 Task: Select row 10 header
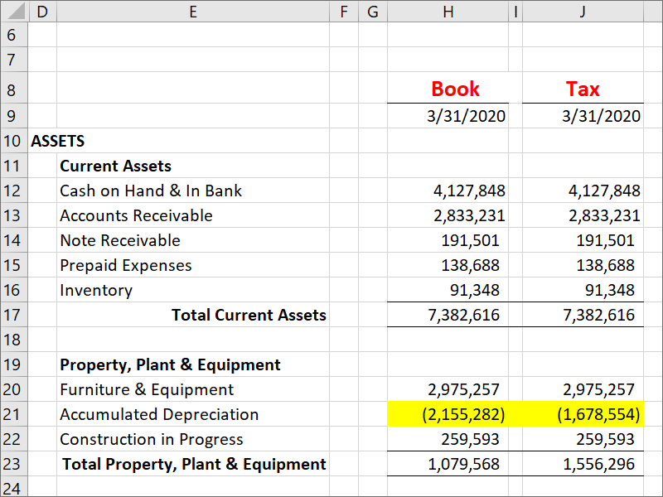coord(12,141)
